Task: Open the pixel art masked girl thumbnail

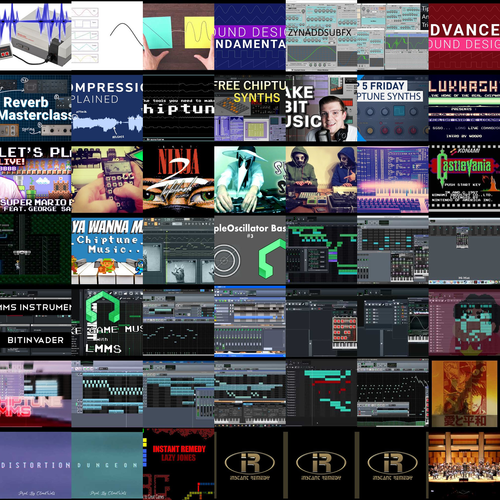Action: click(x=464, y=323)
